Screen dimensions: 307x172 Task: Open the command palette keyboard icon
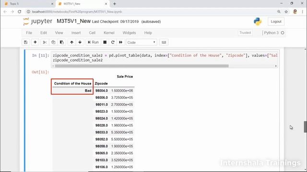(x=164, y=43)
